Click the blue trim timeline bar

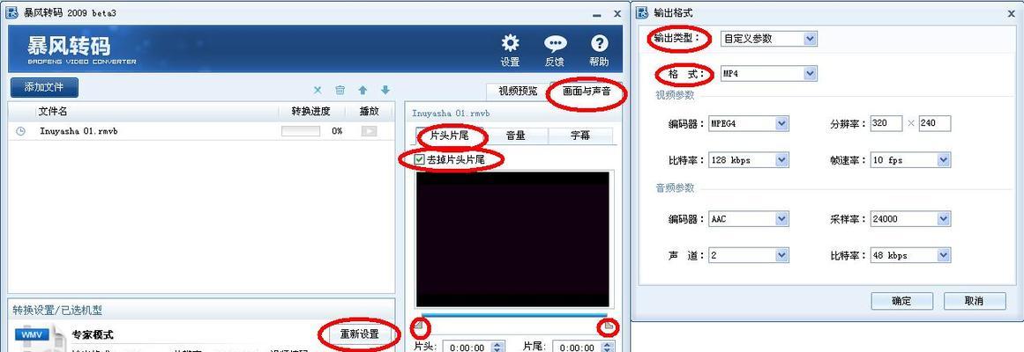point(512,315)
